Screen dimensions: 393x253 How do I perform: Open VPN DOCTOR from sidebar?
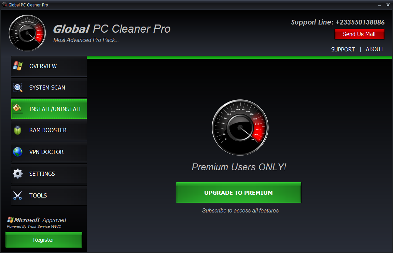coord(49,152)
